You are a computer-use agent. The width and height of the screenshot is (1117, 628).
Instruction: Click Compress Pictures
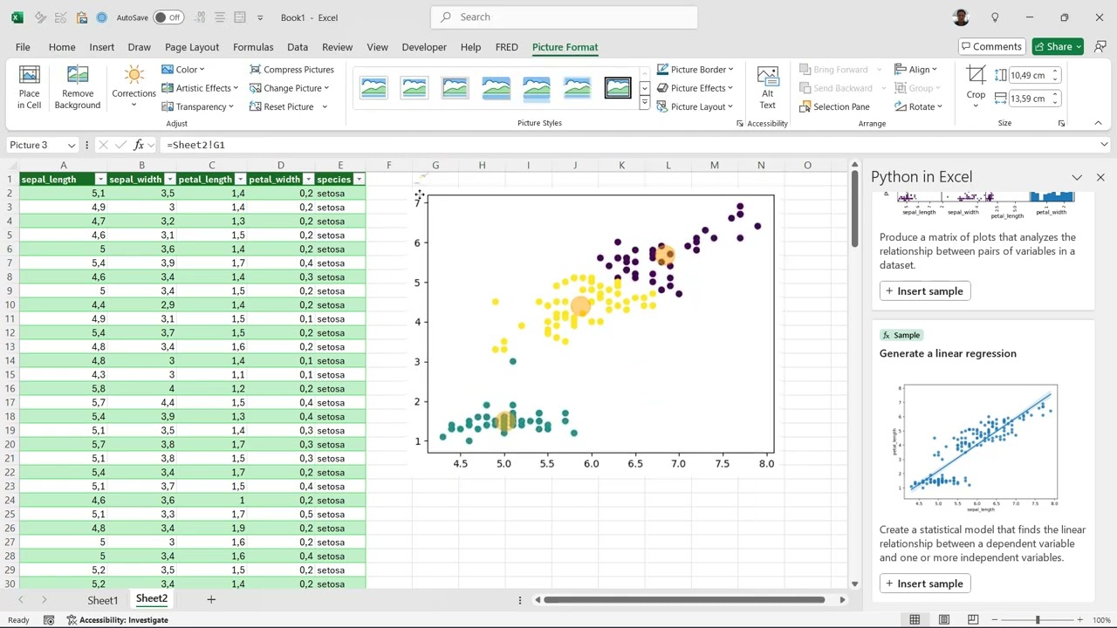pyautogui.click(x=291, y=70)
